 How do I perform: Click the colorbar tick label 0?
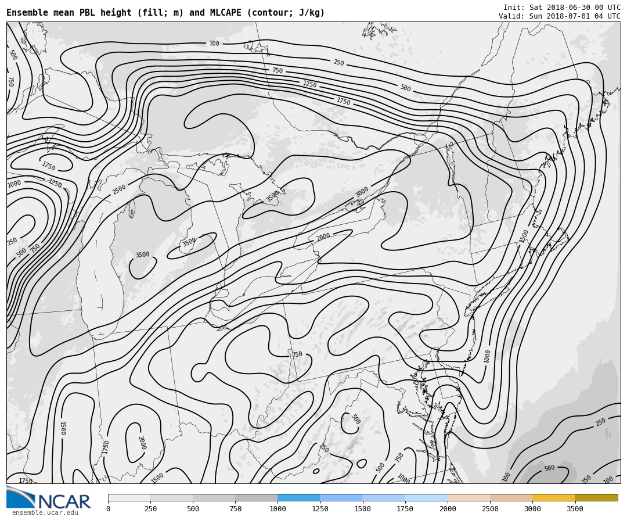click(108, 509)
